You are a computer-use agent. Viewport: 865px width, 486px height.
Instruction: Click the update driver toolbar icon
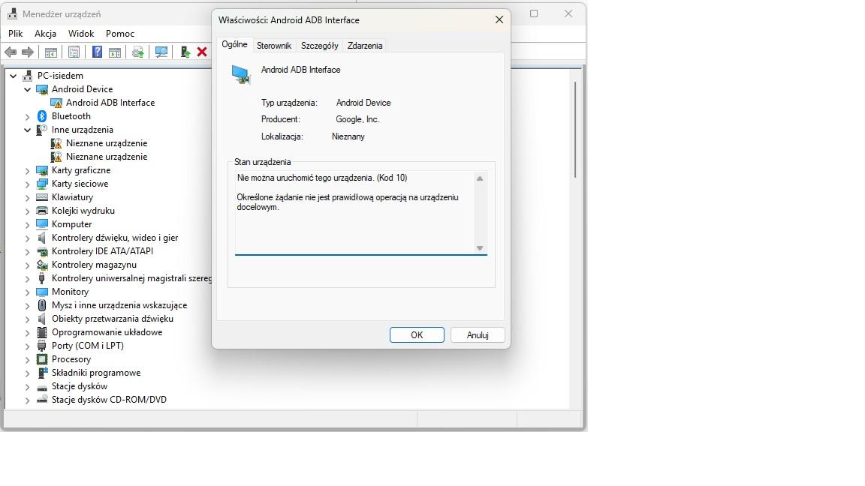pyautogui.click(x=137, y=52)
